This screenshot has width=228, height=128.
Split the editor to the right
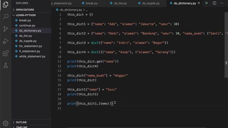pyautogui.click(x=214, y=3)
